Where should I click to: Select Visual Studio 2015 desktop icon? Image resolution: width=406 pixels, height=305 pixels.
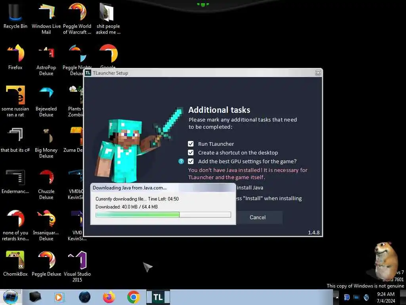pos(77,266)
